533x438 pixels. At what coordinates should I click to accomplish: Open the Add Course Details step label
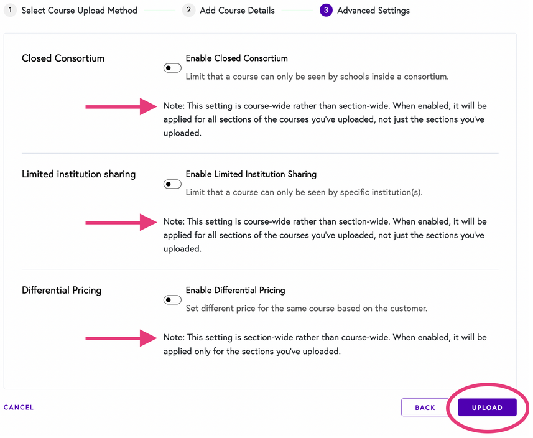pyautogui.click(x=237, y=11)
